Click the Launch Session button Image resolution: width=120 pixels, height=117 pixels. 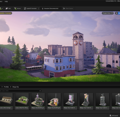[x=30, y=8]
